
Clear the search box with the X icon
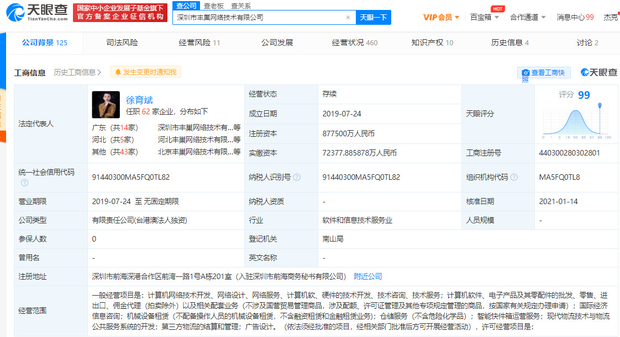348,17
